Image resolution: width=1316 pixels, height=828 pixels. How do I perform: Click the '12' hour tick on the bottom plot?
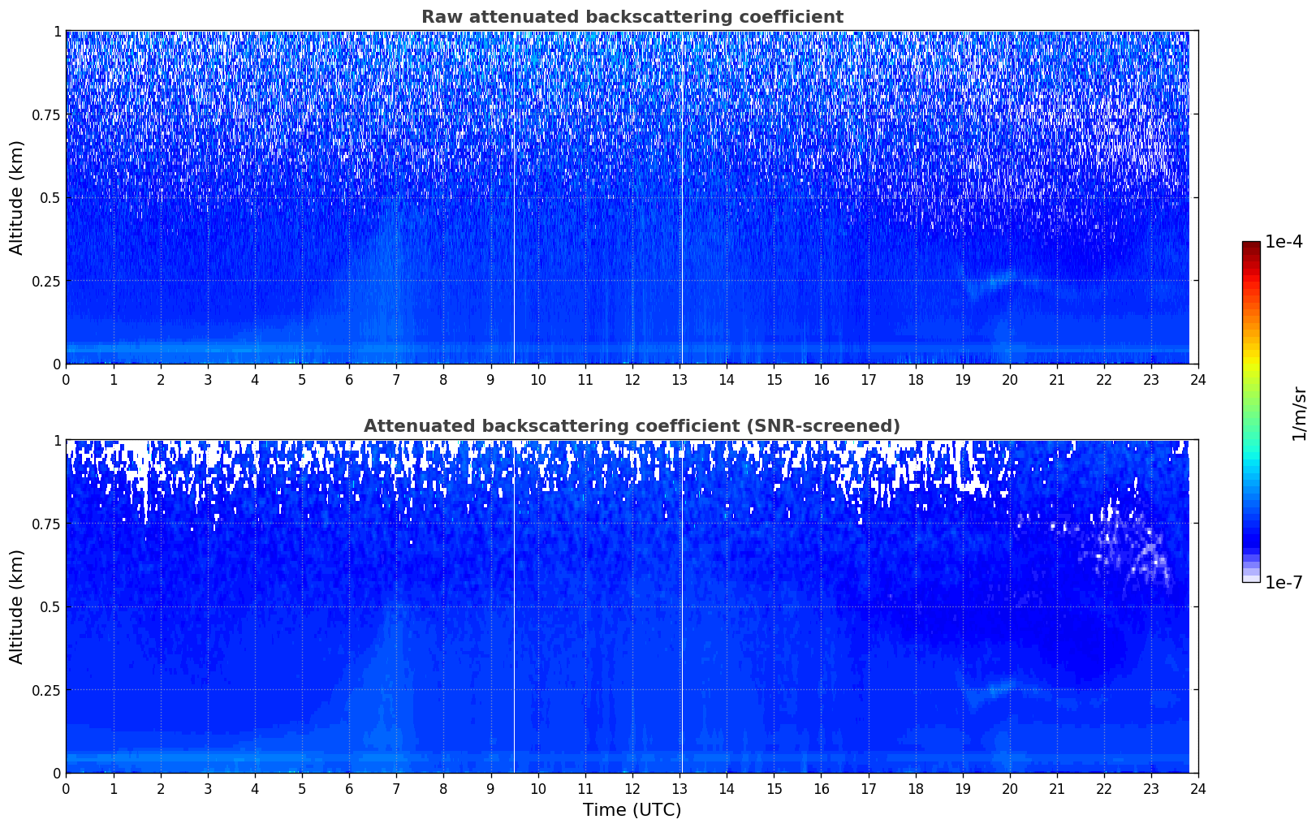(632, 788)
